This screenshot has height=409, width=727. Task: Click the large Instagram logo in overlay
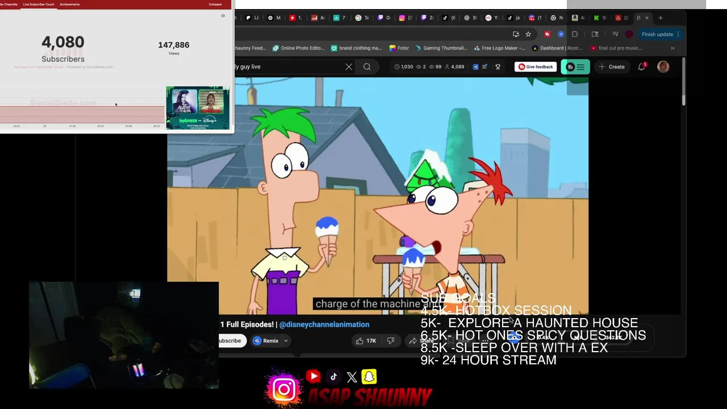point(283,390)
